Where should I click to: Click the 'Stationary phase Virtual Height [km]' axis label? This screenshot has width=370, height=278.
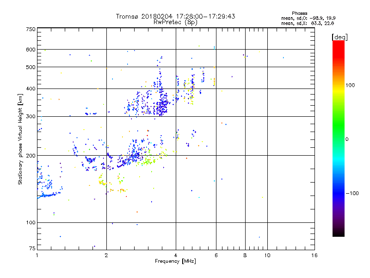click(20, 139)
